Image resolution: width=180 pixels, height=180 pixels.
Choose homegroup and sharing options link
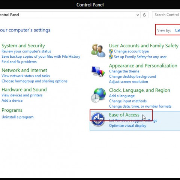coord(34,81)
